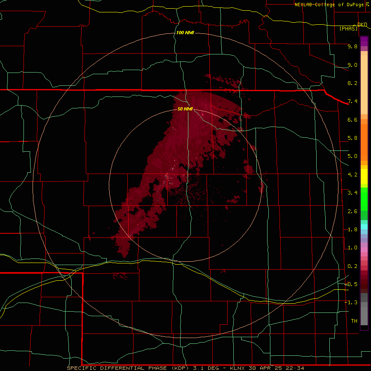Pick the bright yellow color bar segment
371x371 pixels.
click(x=364, y=176)
